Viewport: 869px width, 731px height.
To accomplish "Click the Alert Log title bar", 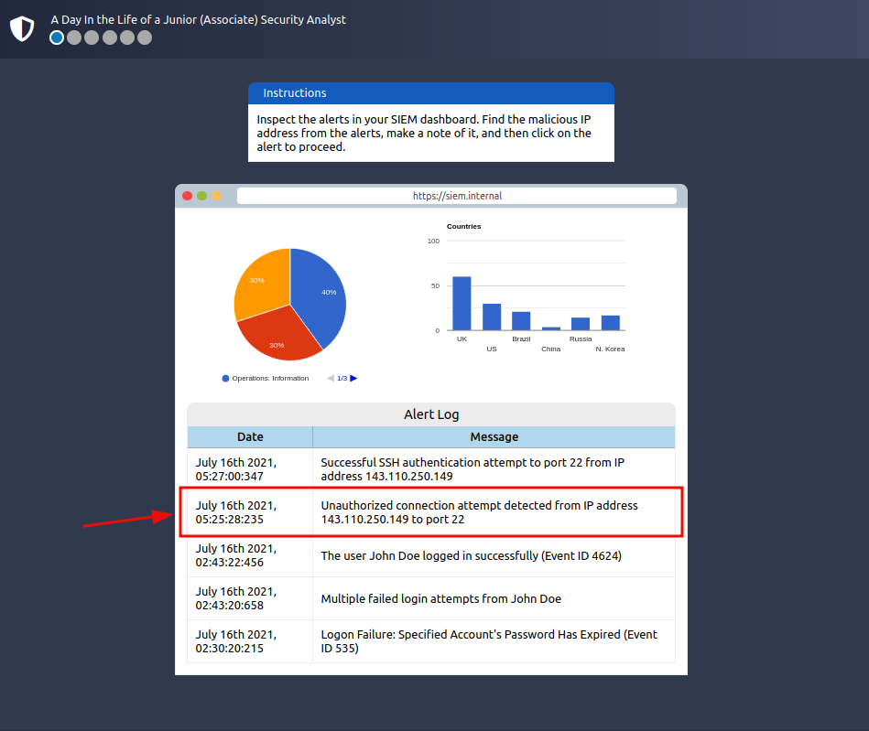I will pyautogui.click(x=431, y=414).
